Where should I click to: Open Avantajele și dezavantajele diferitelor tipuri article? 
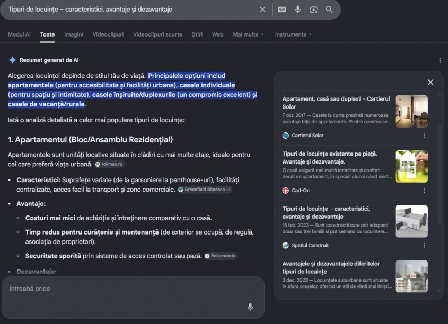pos(331,267)
